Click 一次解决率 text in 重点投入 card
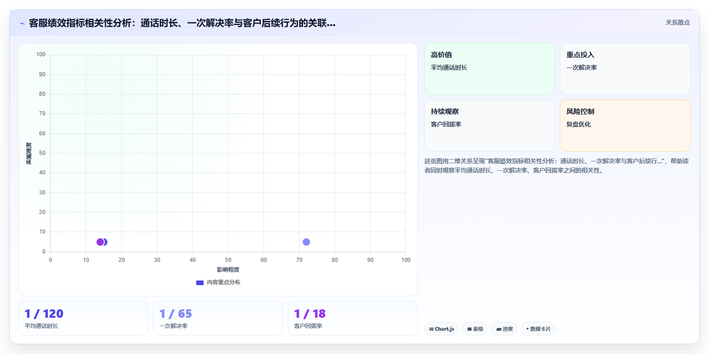This screenshot has width=709, height=354. tap(581, 67)
